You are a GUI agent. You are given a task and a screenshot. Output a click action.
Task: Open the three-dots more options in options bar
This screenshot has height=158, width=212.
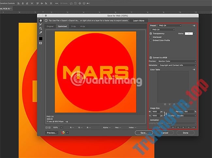coord(57,3)
